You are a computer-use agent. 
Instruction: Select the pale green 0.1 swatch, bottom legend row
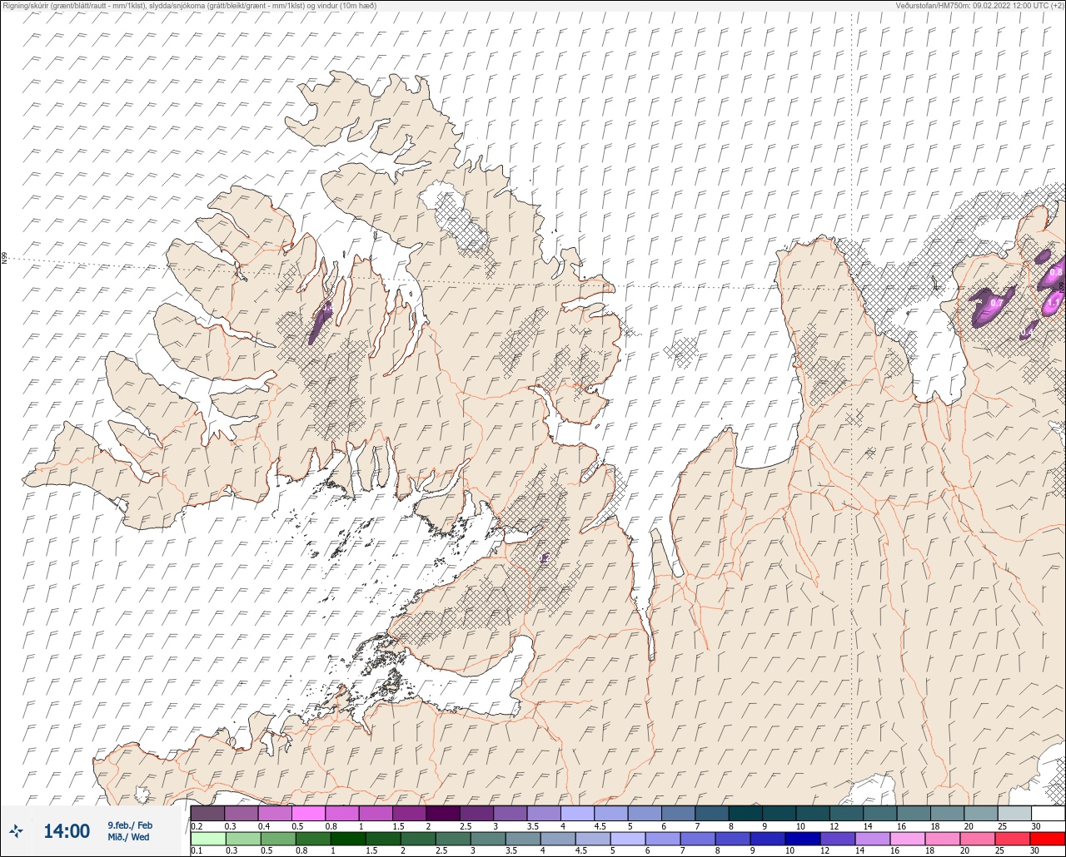pyautogui.click(x=207, y=838)
